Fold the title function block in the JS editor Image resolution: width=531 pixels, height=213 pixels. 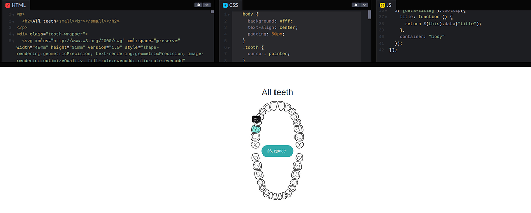[386, 17]
